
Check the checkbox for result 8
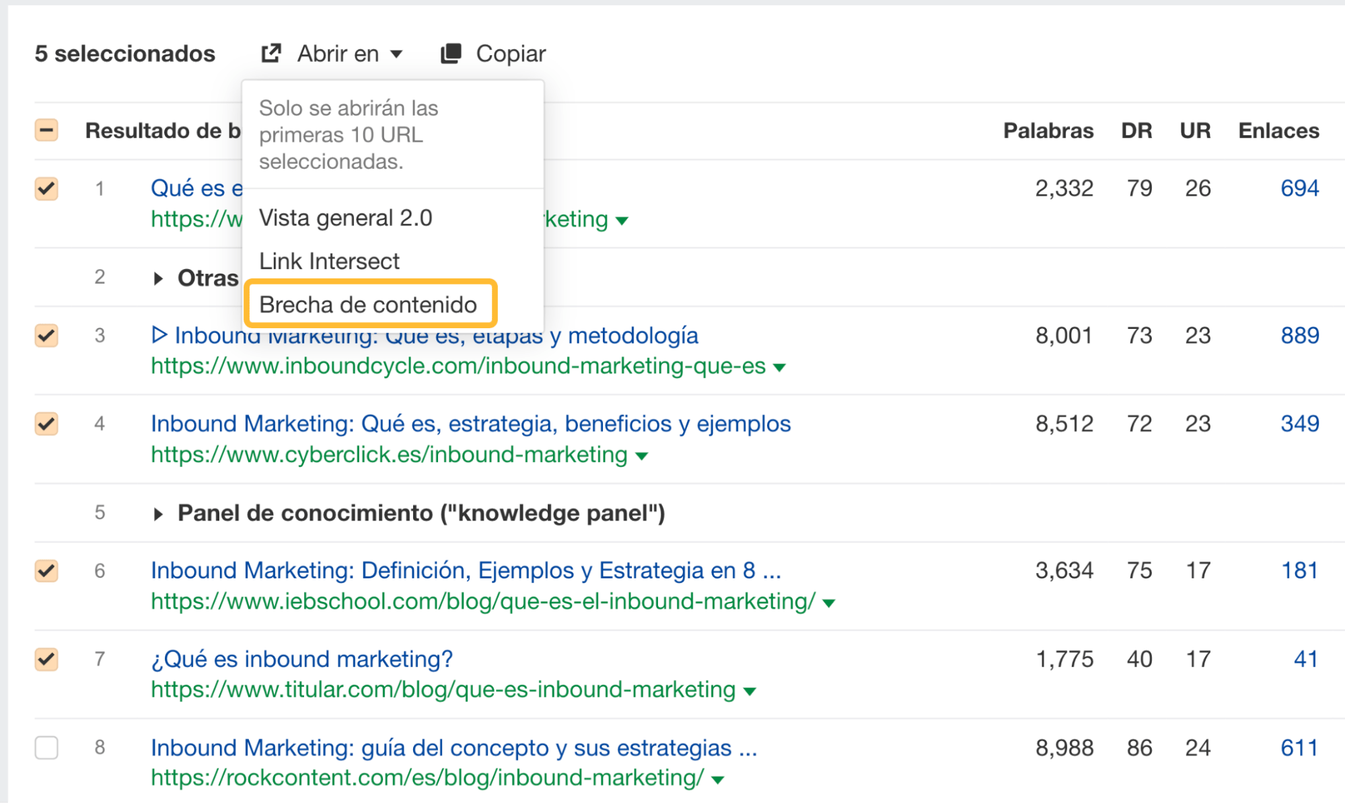point(46,748)
